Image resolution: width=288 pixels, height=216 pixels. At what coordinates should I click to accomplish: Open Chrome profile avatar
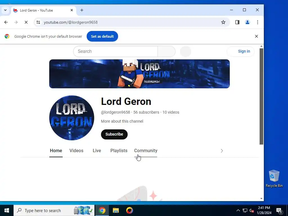pos(247,22)
